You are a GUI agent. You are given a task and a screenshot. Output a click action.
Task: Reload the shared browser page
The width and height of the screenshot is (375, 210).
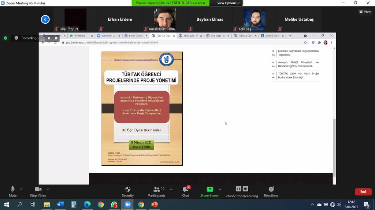[x=55, y=42]
